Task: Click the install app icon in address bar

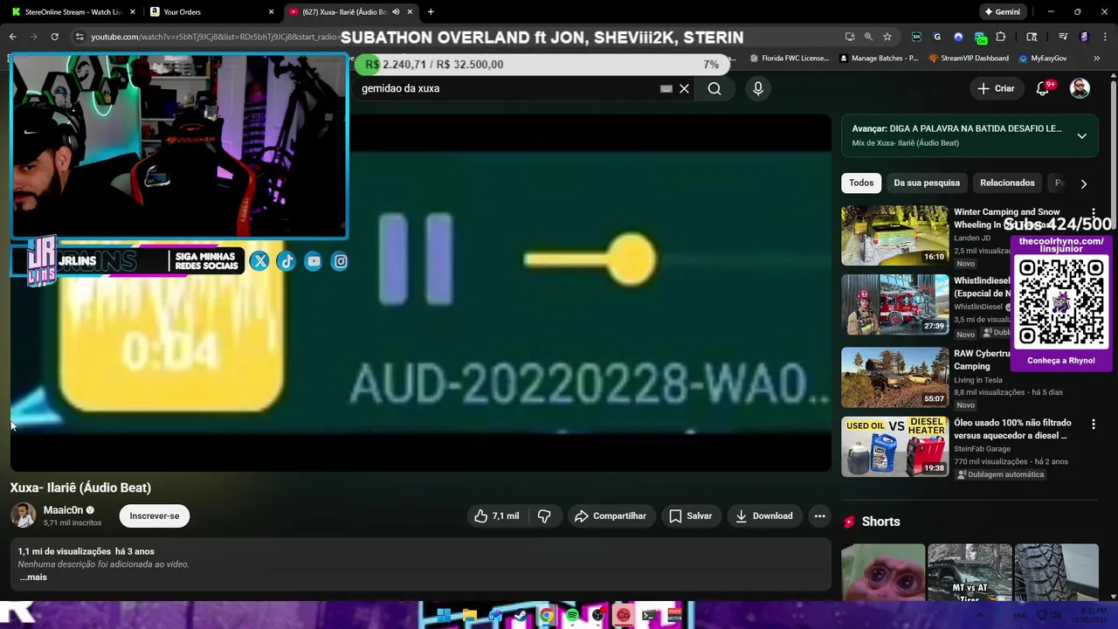Action: click(849, 37)
